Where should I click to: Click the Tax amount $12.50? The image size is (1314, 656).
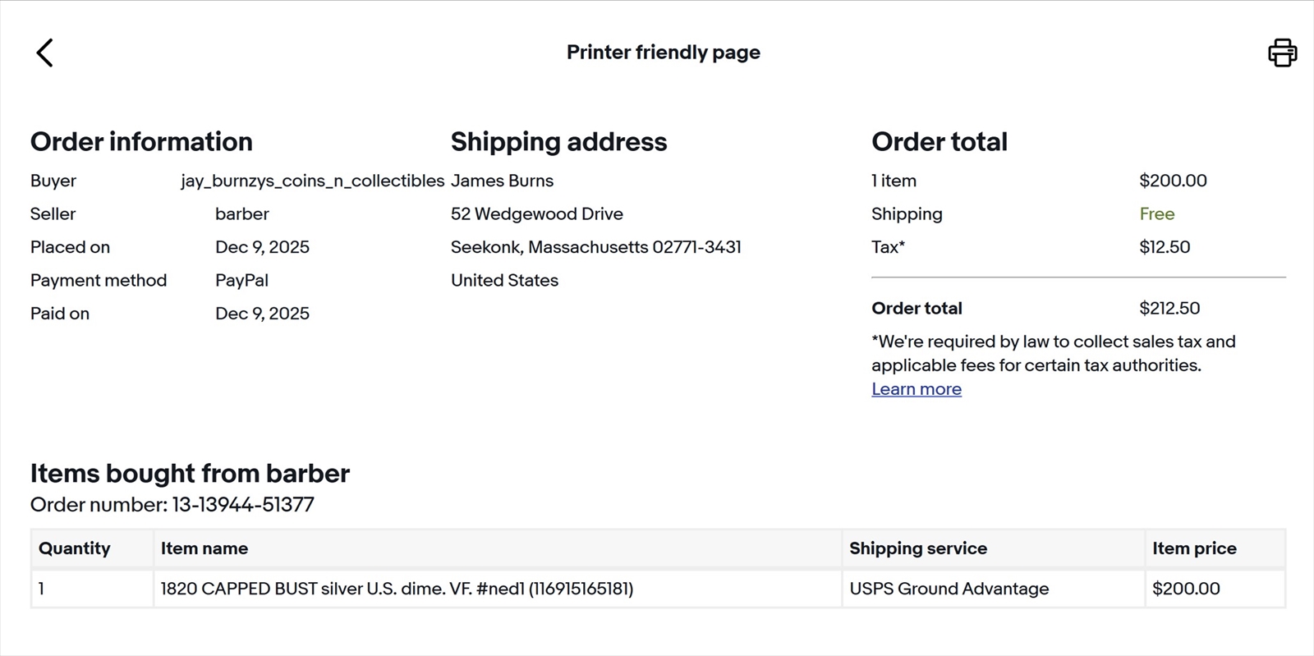point(1165,247)
